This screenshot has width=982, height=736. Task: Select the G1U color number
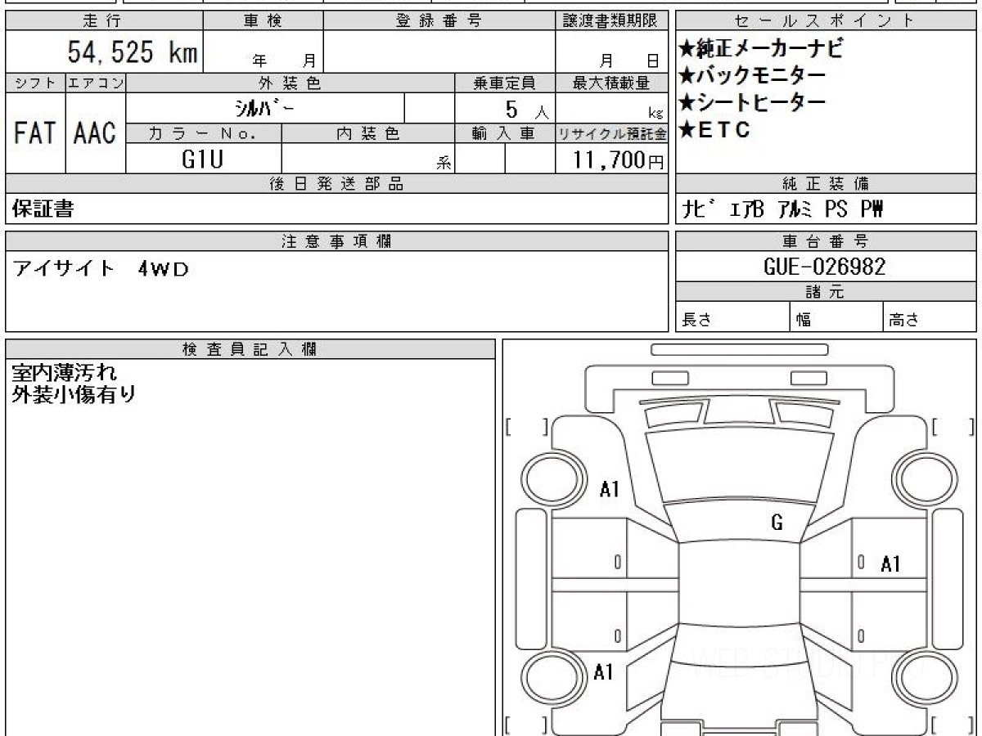tap(202, 159)
